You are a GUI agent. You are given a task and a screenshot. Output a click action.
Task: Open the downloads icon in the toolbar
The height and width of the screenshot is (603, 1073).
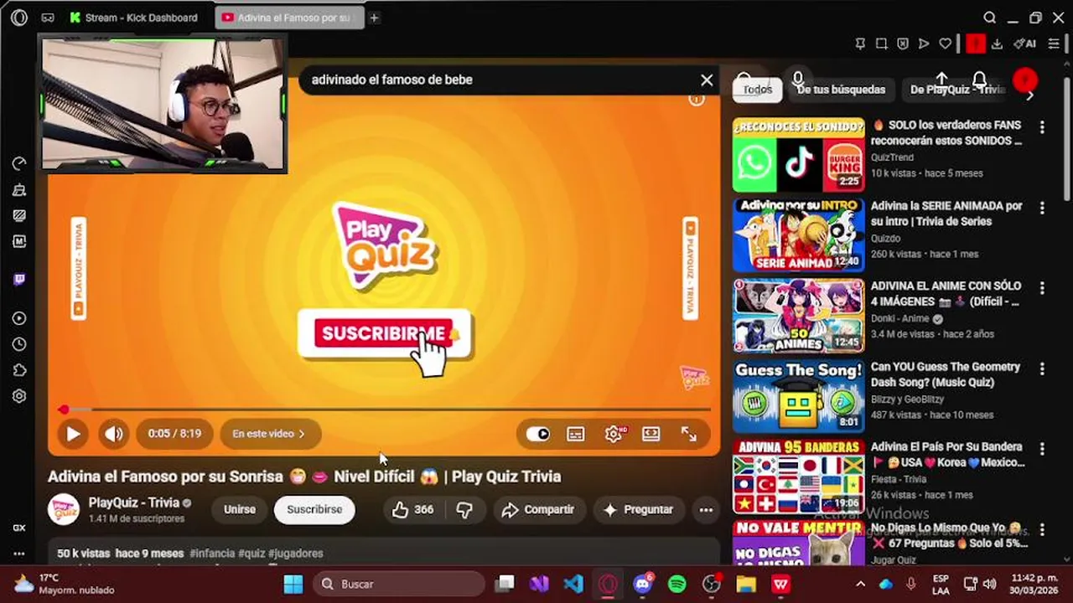pos(997,44)
